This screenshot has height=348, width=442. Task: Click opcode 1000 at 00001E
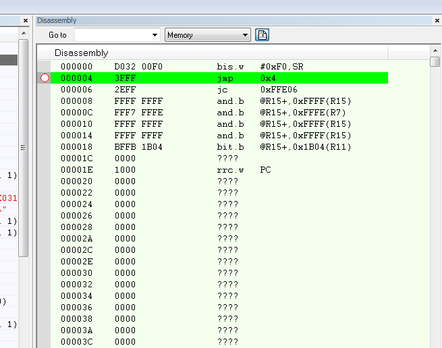pos(125,170)
